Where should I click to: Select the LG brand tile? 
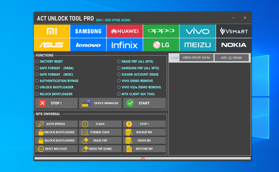coord(161,45)
